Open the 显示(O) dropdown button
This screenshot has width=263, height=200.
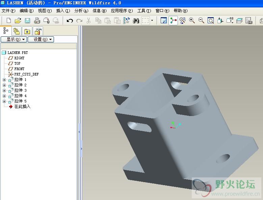pyautogui.click(x=14, y=39)
